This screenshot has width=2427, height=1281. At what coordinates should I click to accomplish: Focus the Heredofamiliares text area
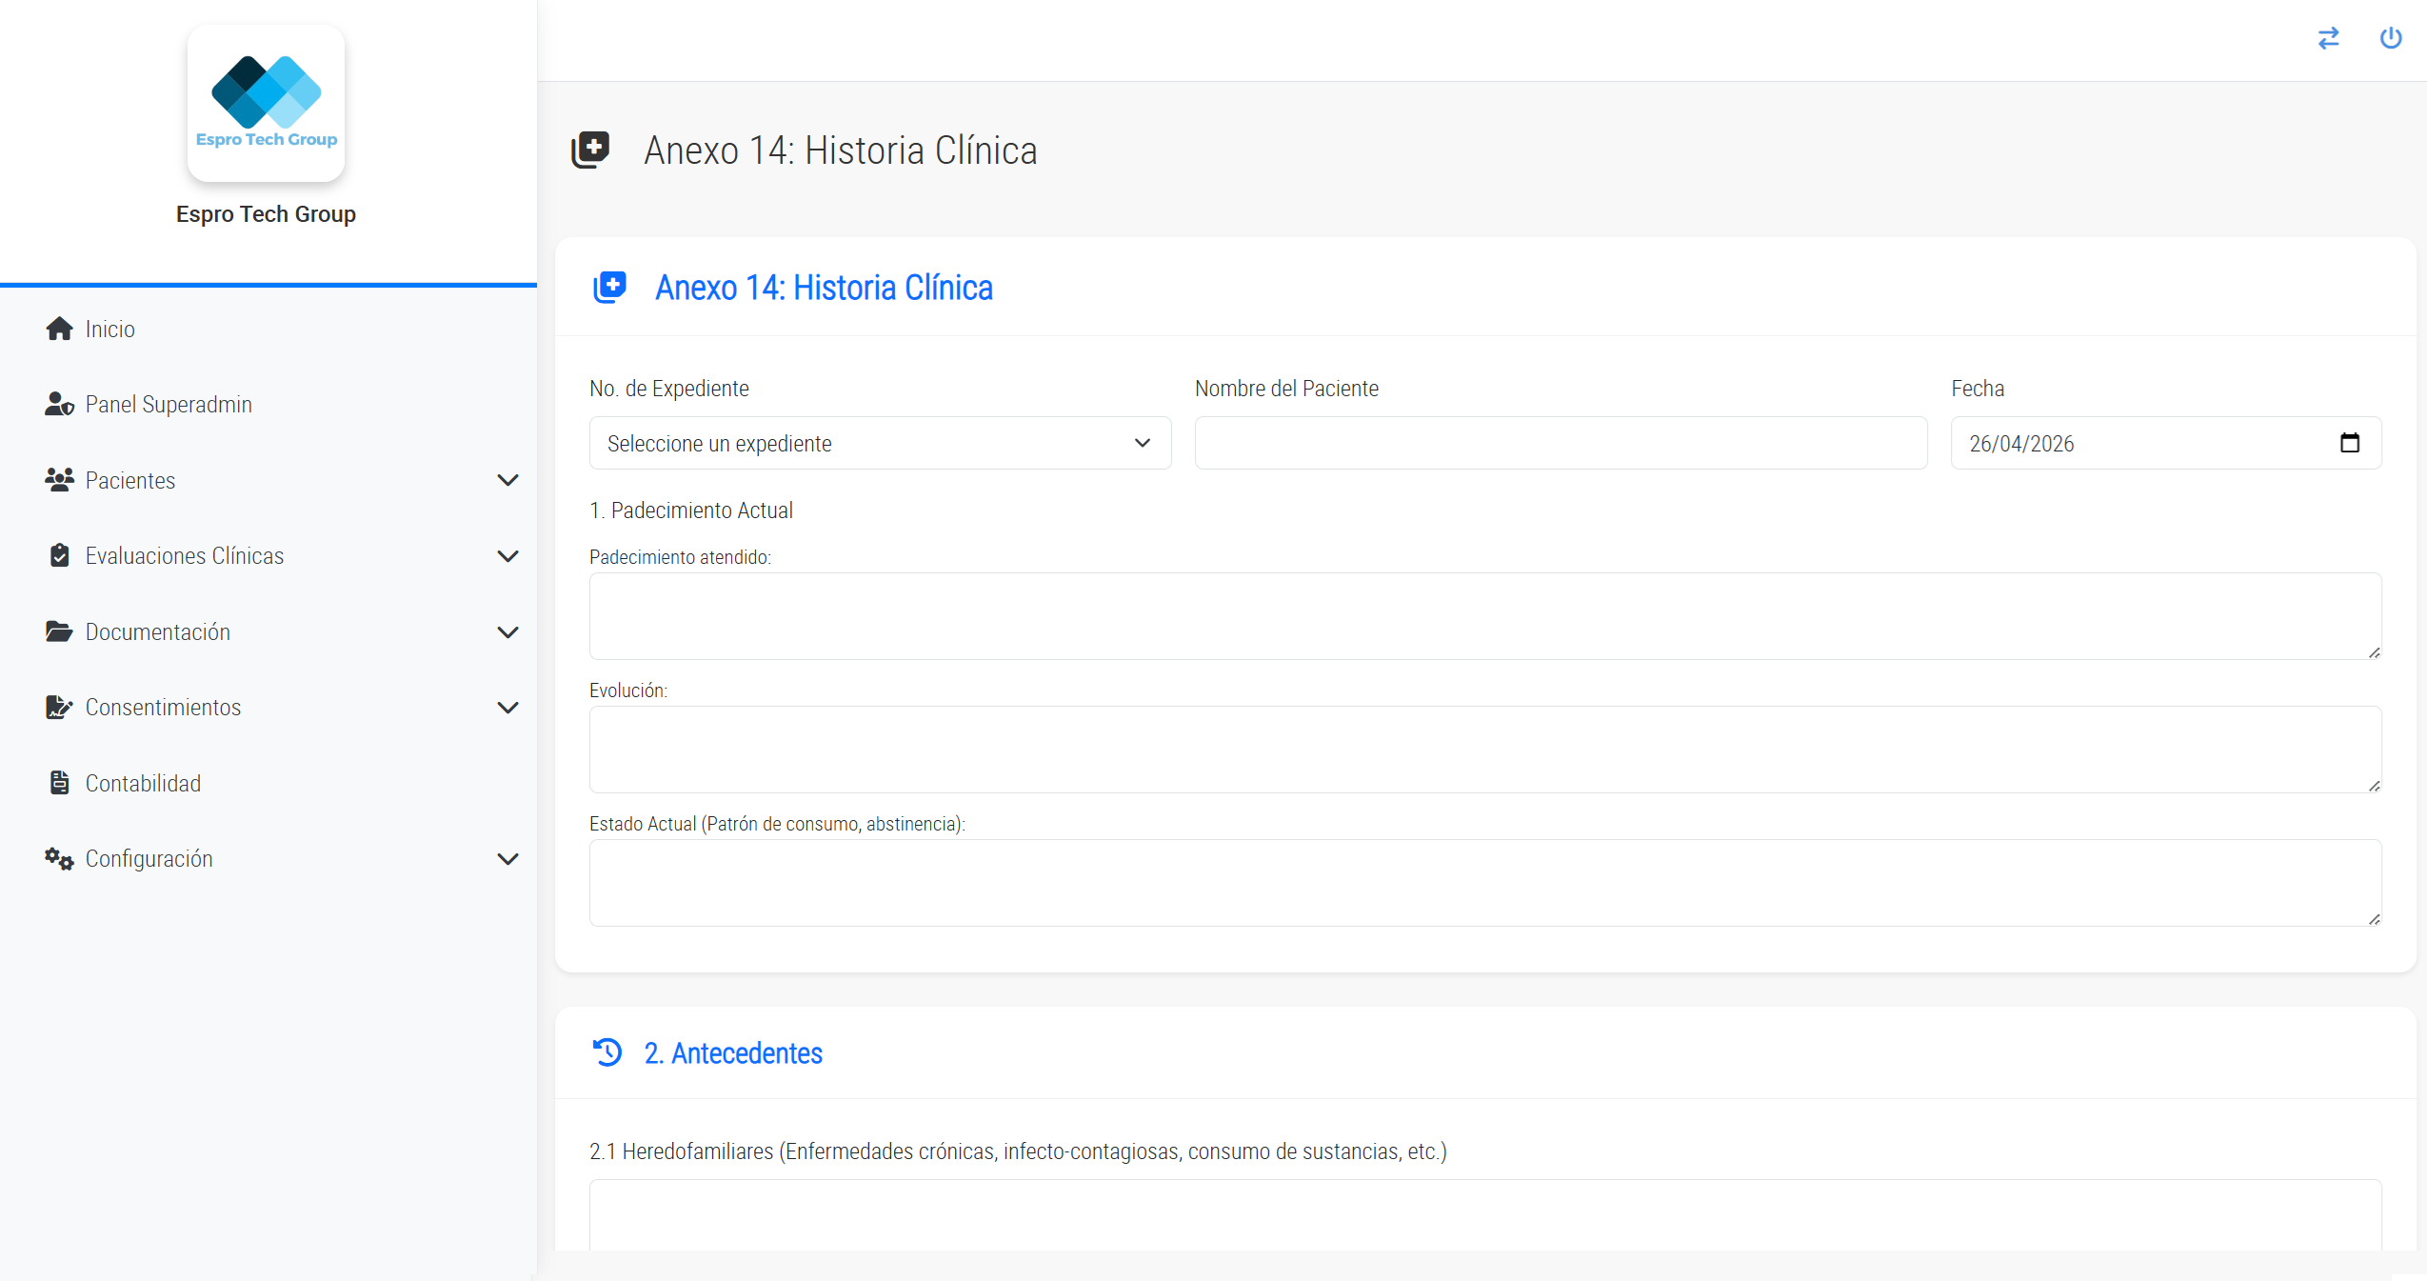click(x=1485, y=1215)
